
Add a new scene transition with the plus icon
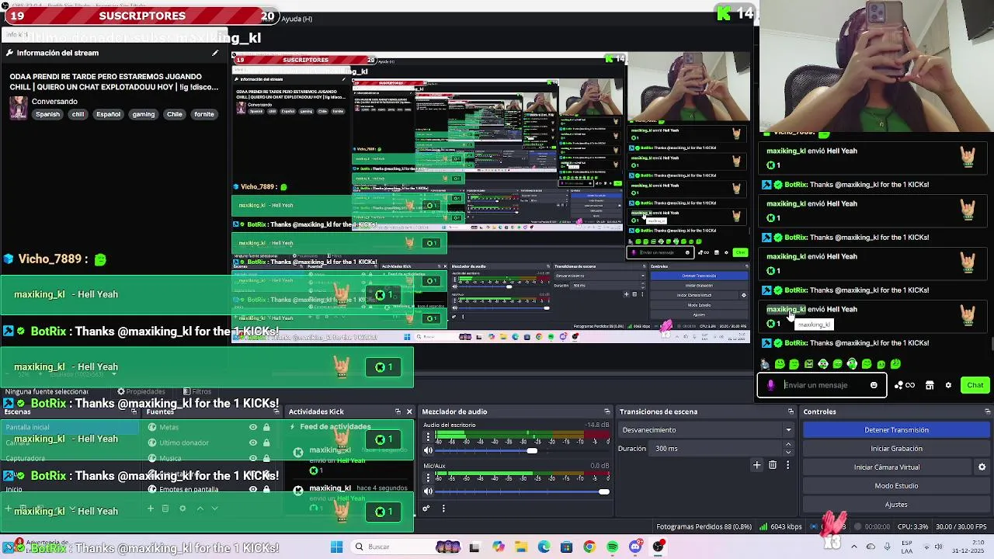(757, 465)
